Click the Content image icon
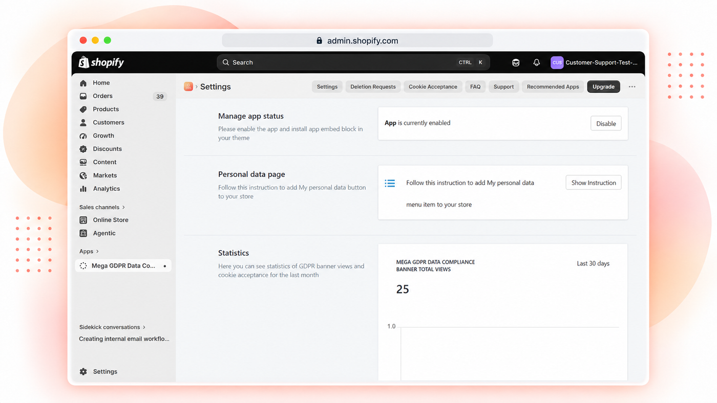The image size is (717, 403). pos(83,162)
